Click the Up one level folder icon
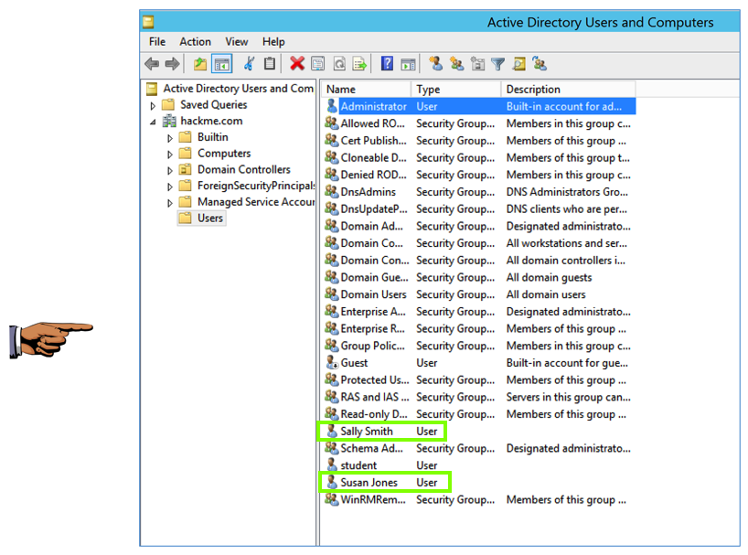Viewport: 748px width, 555px height. [200, 64]
